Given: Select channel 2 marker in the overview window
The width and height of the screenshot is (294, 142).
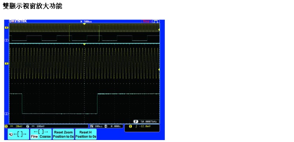Looking at the screenshot, I should coord(7,40).
